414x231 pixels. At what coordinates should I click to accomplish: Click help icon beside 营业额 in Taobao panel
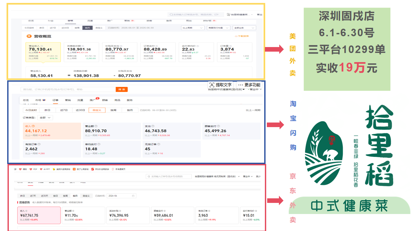click(x=95, y=126)
